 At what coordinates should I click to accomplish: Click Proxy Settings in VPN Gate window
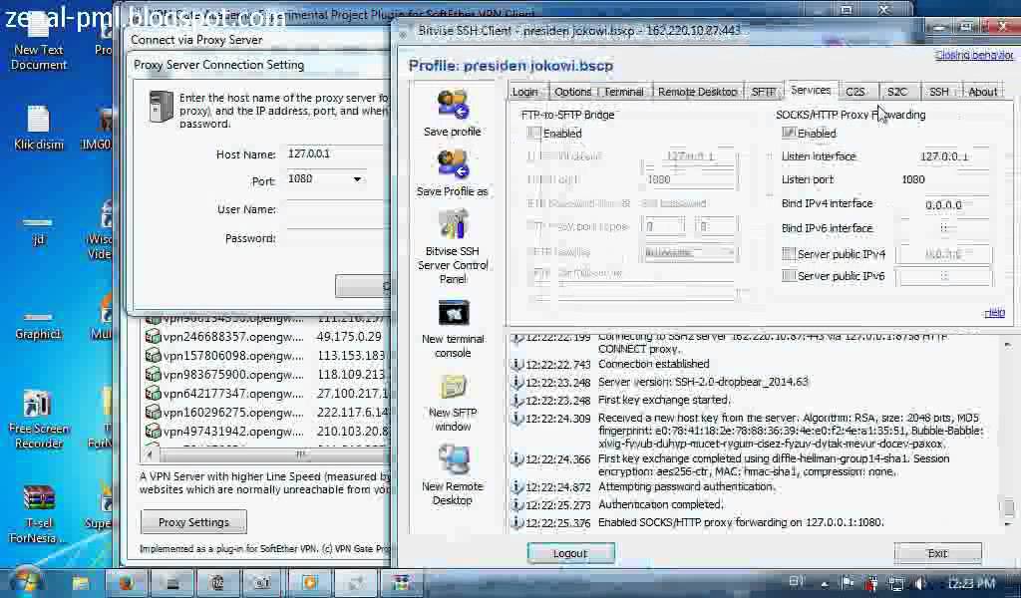pyautogui.click(x=194, y=522)
